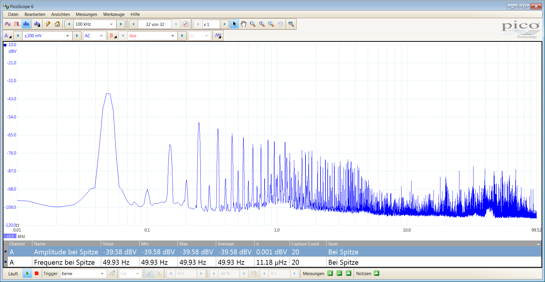Open Bearbeiten menu

(x=35, y=14)
